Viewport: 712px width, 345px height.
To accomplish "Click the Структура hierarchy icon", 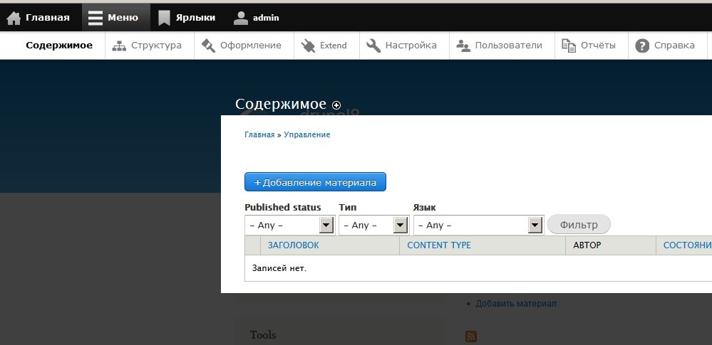I will point(119,46).
